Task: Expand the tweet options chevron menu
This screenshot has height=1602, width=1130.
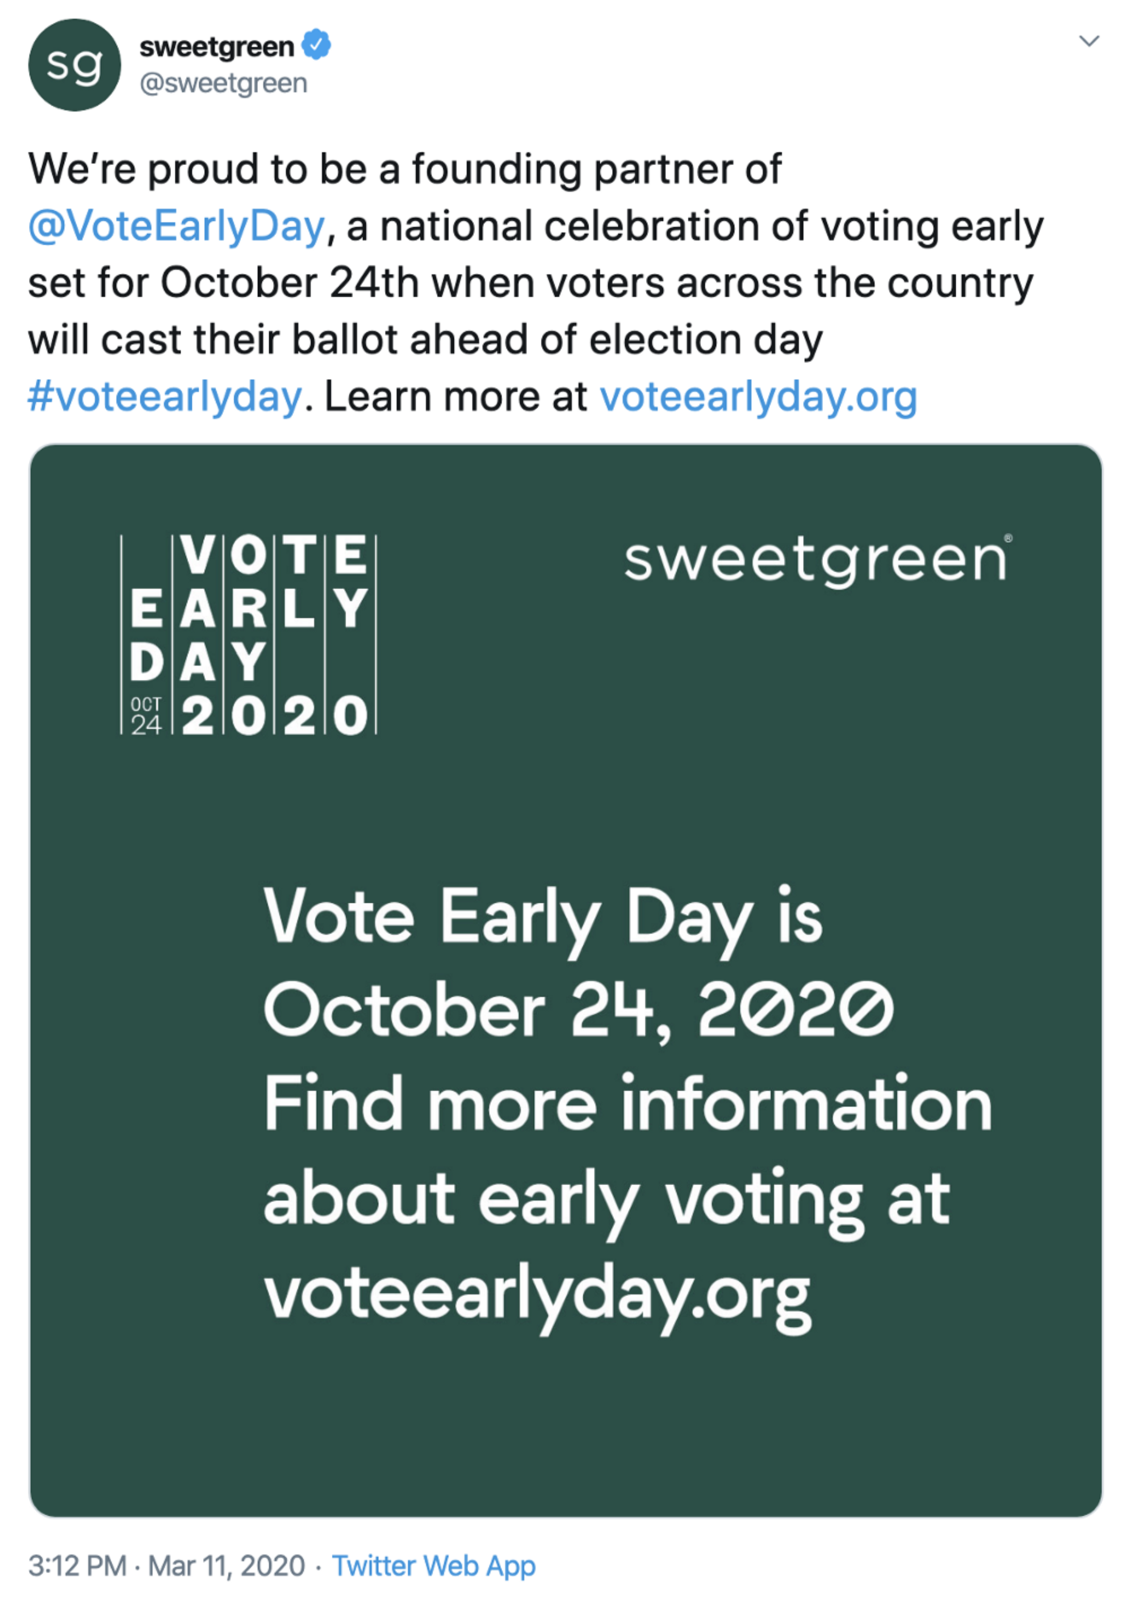Action: pos(1089,41)
